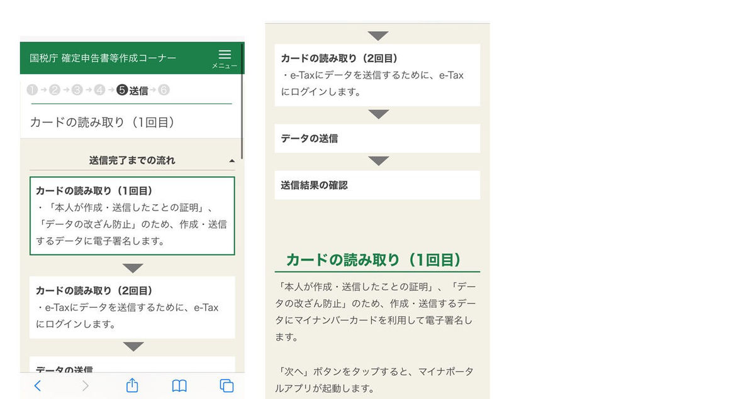This screenshot has width=755, height=399.
Task: Tap Safari back arrow
Action: [37, 386]
